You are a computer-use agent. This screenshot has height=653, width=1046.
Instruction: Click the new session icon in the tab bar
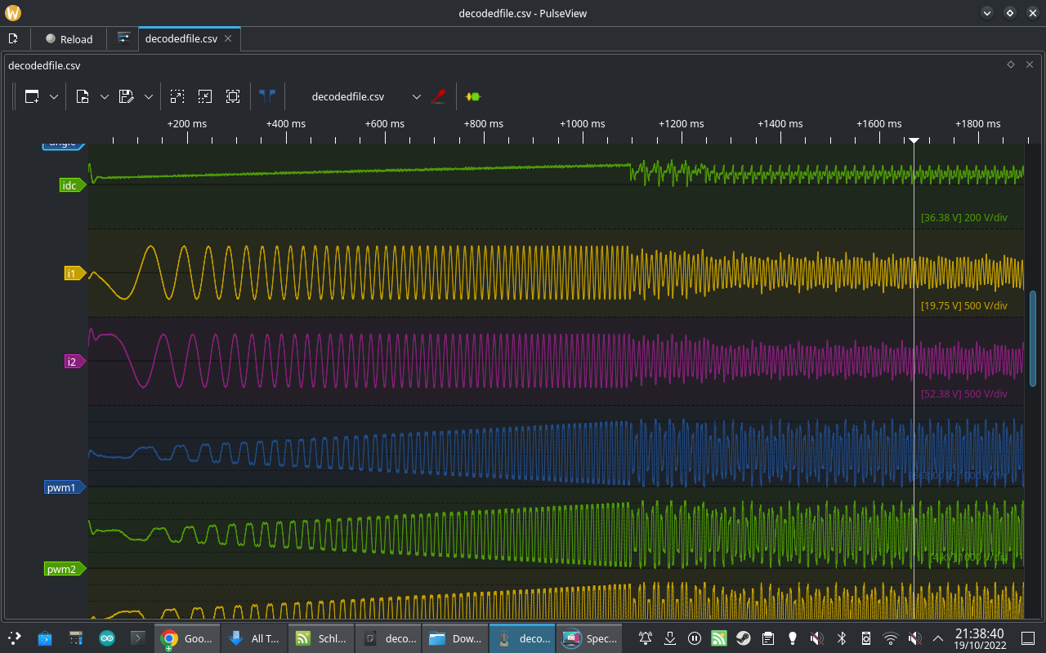pos(13,38)
